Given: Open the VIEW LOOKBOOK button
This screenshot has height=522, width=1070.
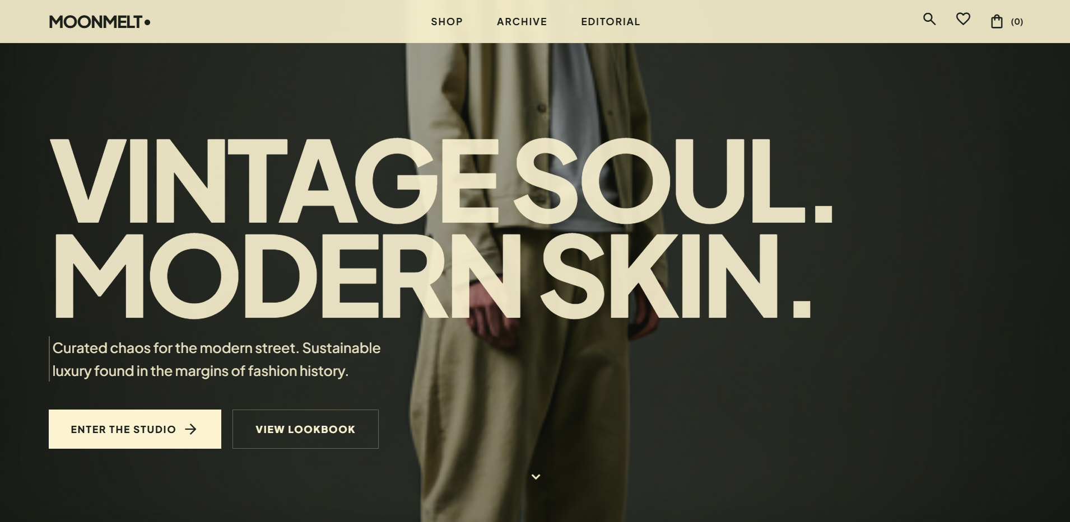Looking at the screenshot, I should click(x=305, y=429).
